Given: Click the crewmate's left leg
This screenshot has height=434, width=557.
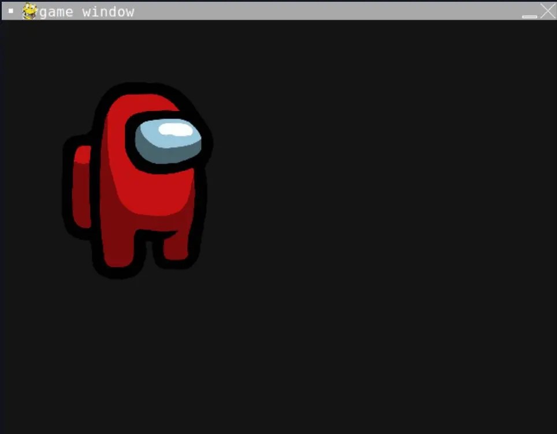Looking at the screenshot, I should pyautogui.click(x=116, y=254).
